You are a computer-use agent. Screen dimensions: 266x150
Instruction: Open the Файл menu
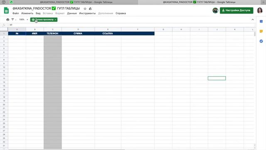click(x=16, y=13)
